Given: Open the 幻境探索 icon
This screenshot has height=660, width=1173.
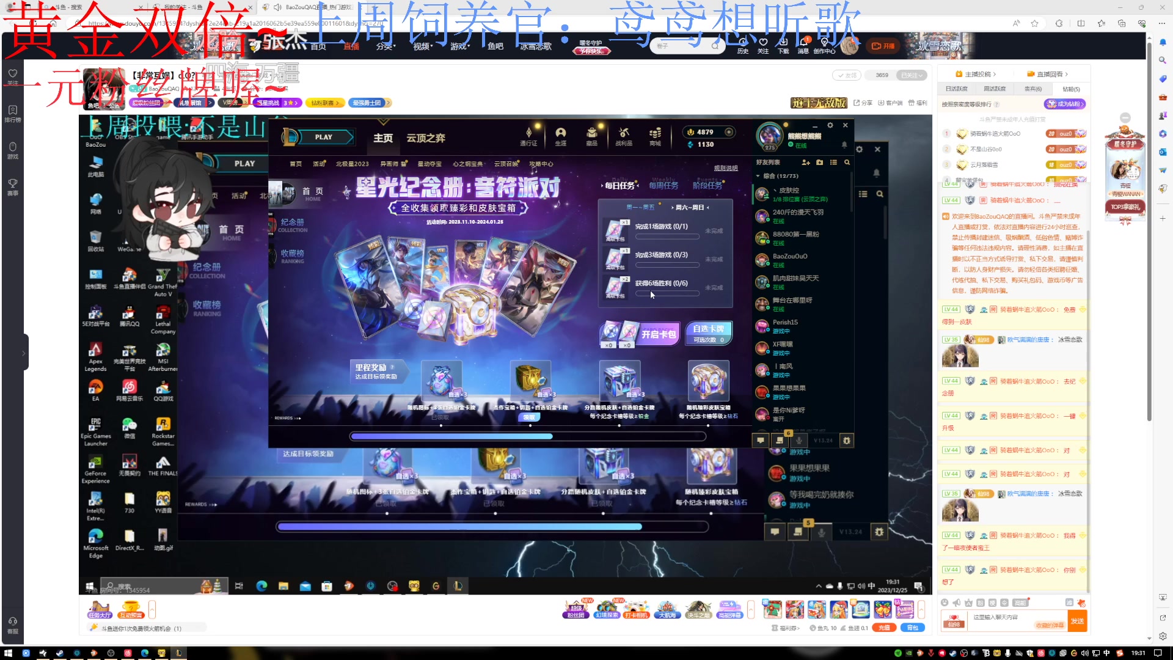Looking at the screenshot, I should 607,609.
